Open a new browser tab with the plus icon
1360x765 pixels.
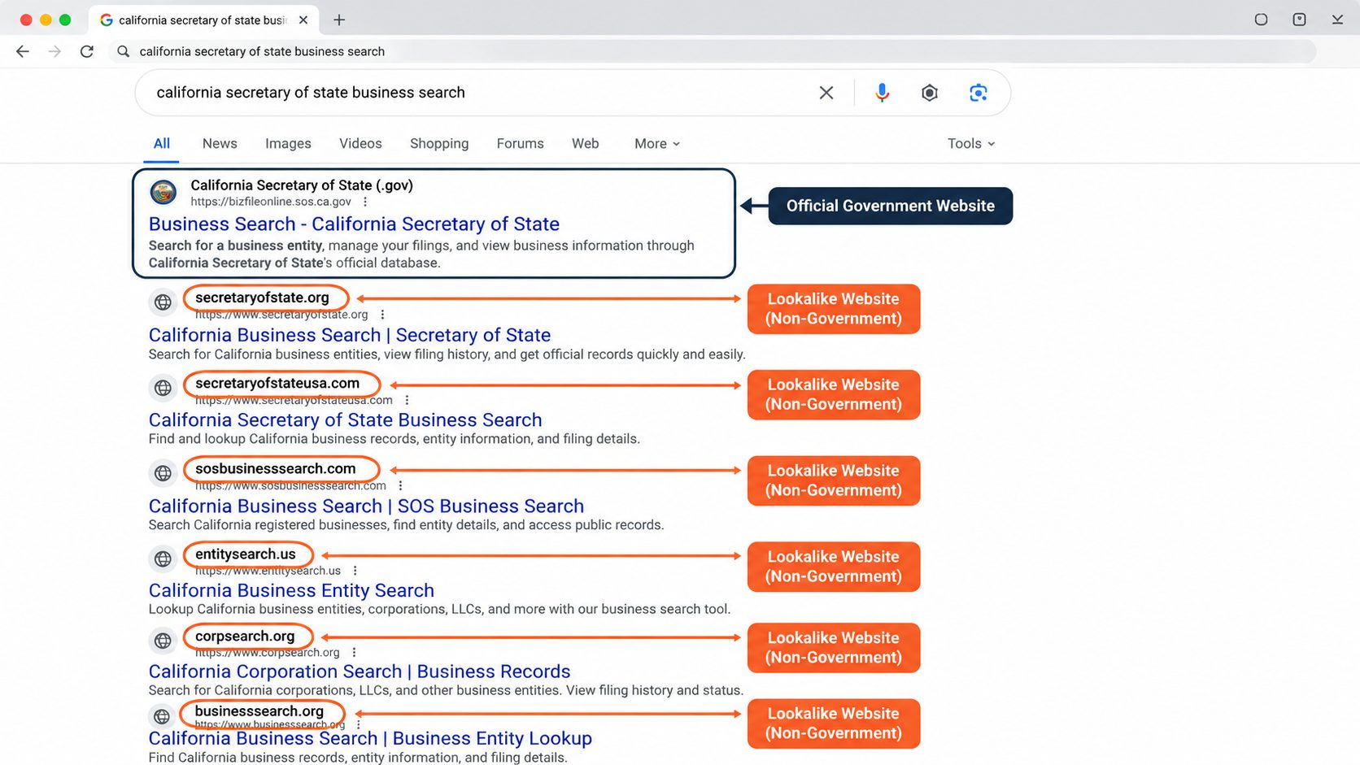coord(339,20)
